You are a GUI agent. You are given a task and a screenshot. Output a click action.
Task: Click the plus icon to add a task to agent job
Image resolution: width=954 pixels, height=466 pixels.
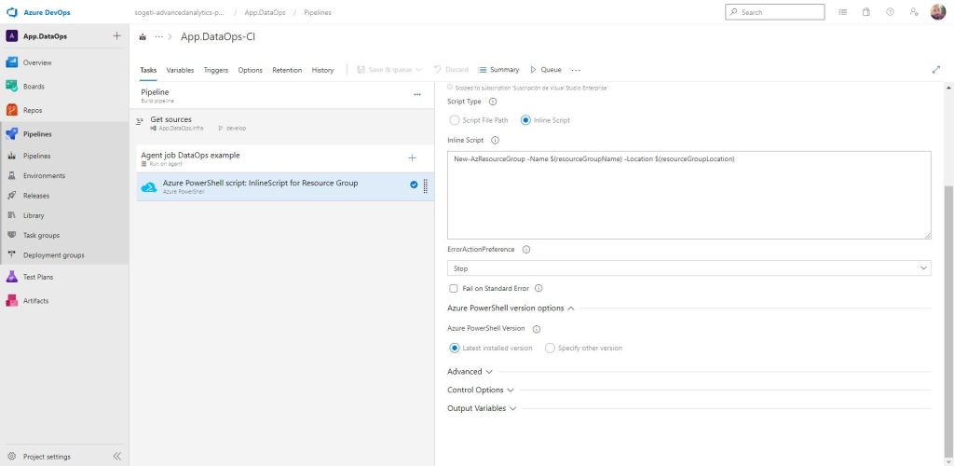pos(413,158)
